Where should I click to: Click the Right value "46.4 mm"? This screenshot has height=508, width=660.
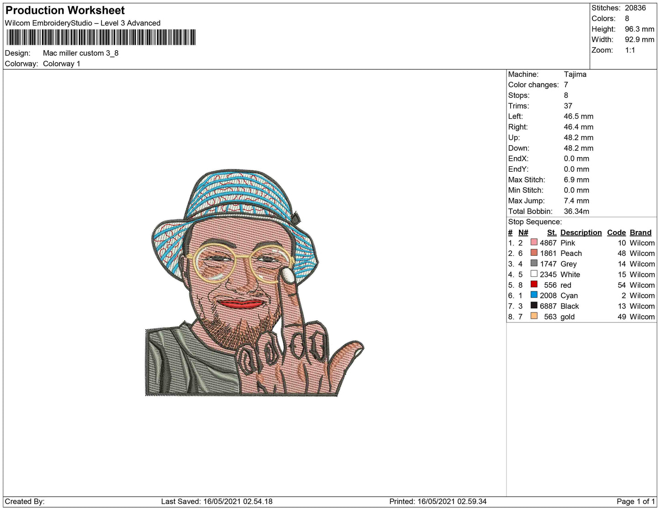point(579,127)
